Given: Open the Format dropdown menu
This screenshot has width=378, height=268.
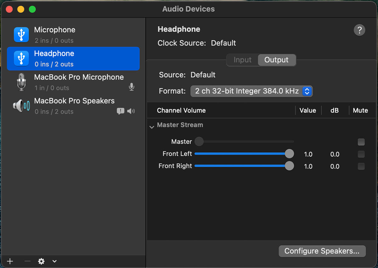Looking at the screenshot, I should [x=251, y=91].
